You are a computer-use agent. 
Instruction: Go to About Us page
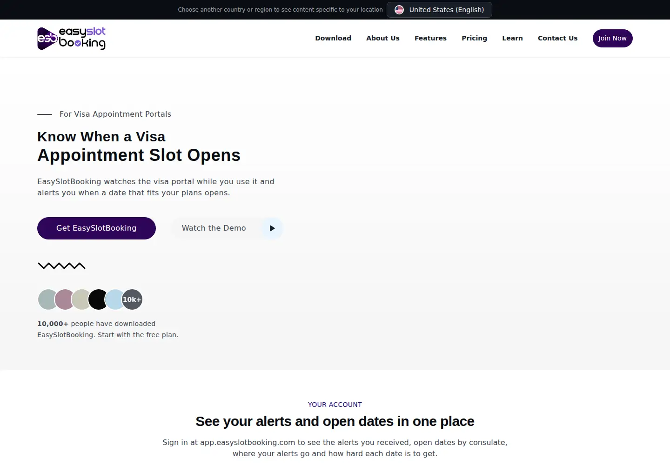[383, 38]
